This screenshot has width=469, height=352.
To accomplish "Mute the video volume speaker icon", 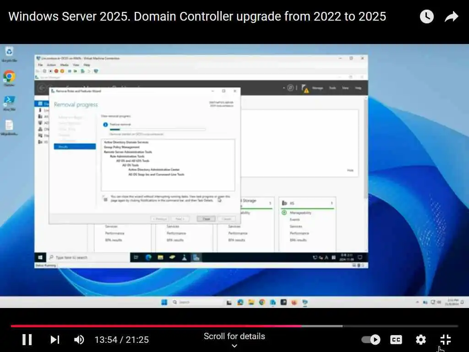I will coord(79,340).
